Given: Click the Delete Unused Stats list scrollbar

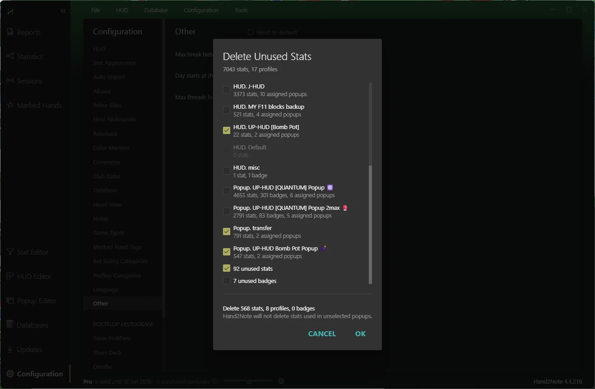Looking at the screenshot, I should (x=371, y=225).
